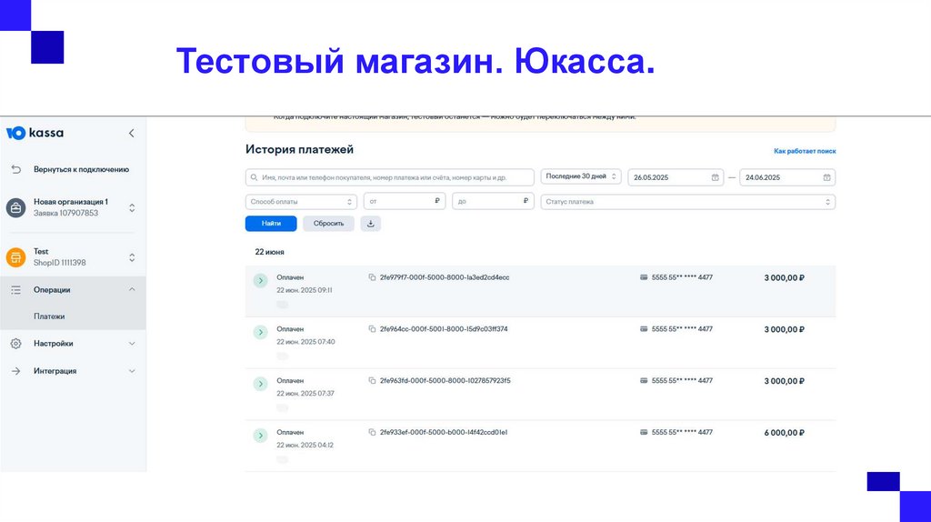Open 04:12 payment via green arrow icon

coord(260,436)
